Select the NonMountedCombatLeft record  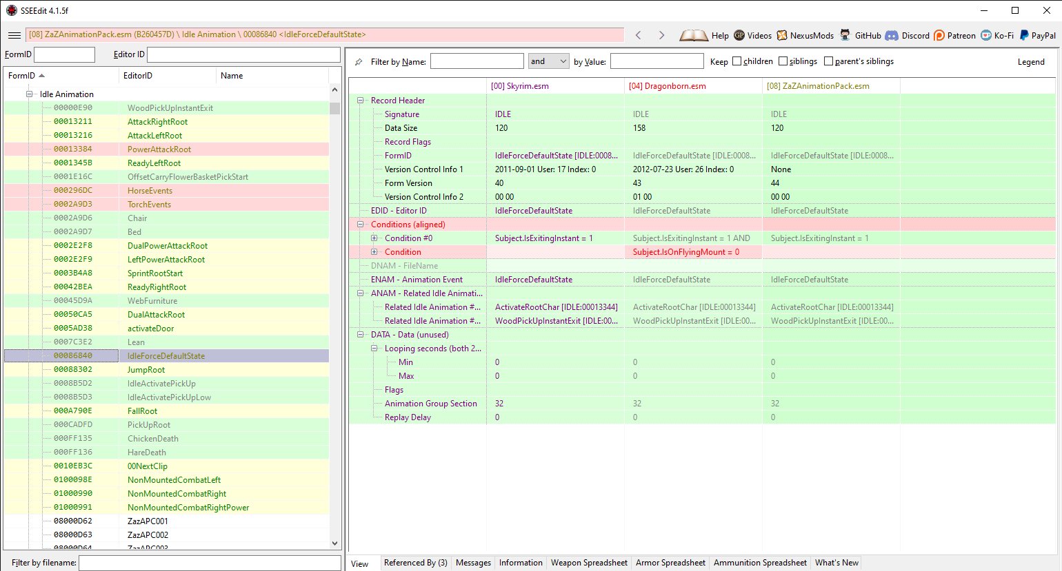point(166,480)
